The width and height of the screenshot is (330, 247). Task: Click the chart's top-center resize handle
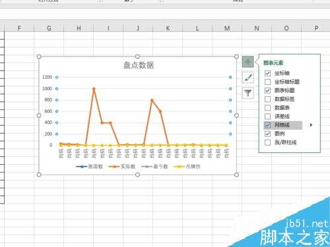click(137, 57)
